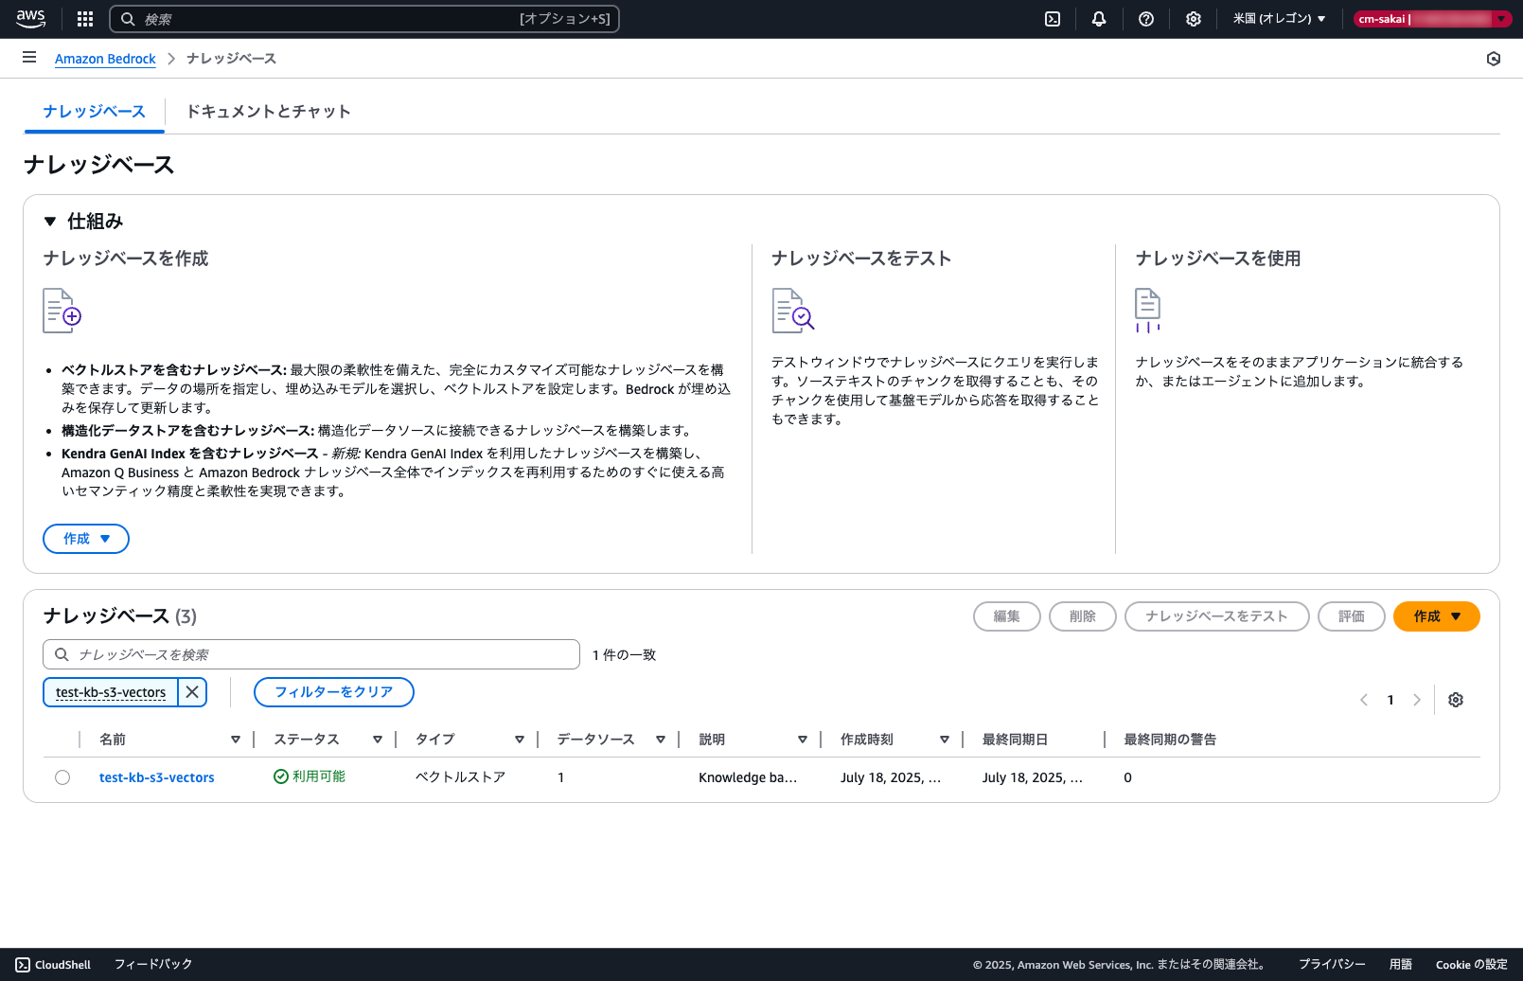Click the CloudShell icon in the footer
The image size is (1523, 981).
[23, 965]
